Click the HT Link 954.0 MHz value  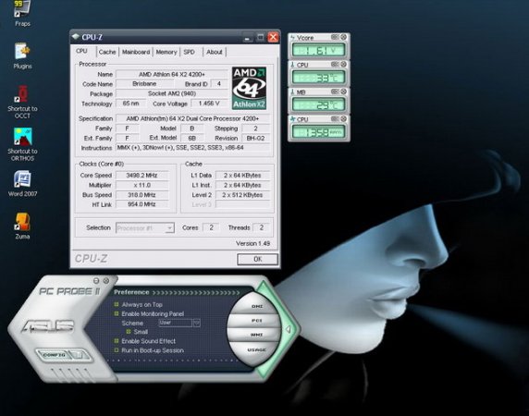pos(141,204)
